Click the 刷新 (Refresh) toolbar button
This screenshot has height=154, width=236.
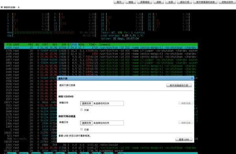coord(159,2)
